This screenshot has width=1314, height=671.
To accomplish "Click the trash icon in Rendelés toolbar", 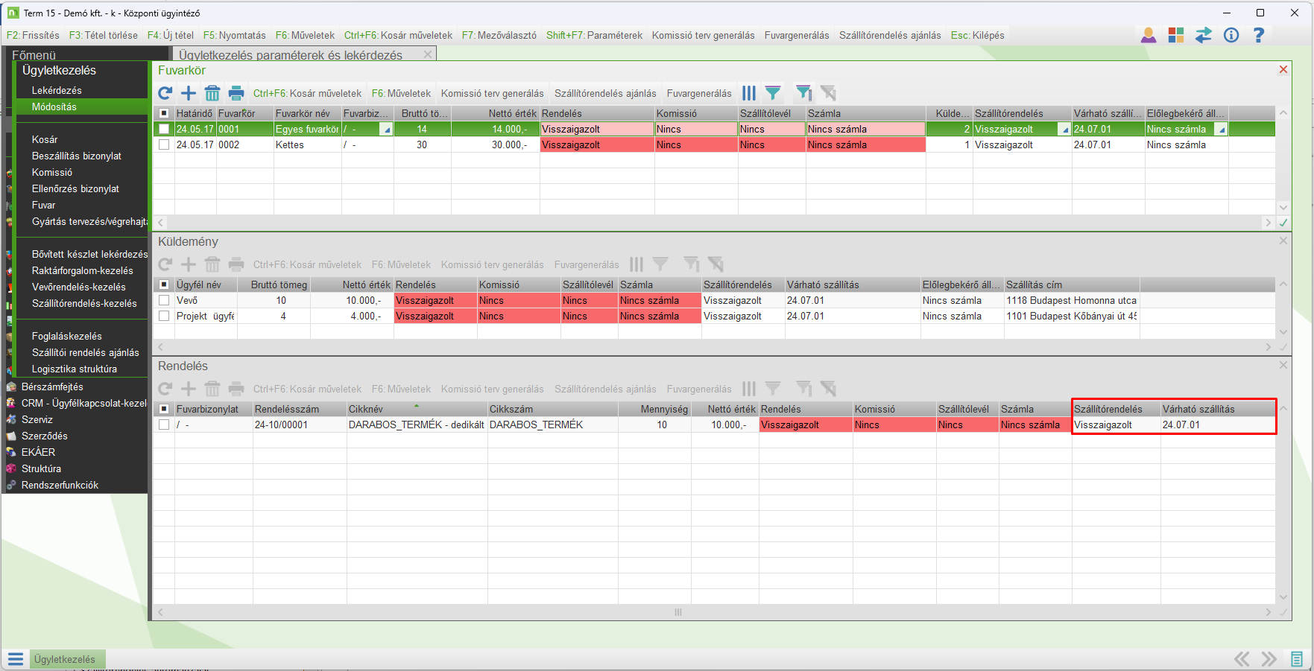I will [212, 389].
